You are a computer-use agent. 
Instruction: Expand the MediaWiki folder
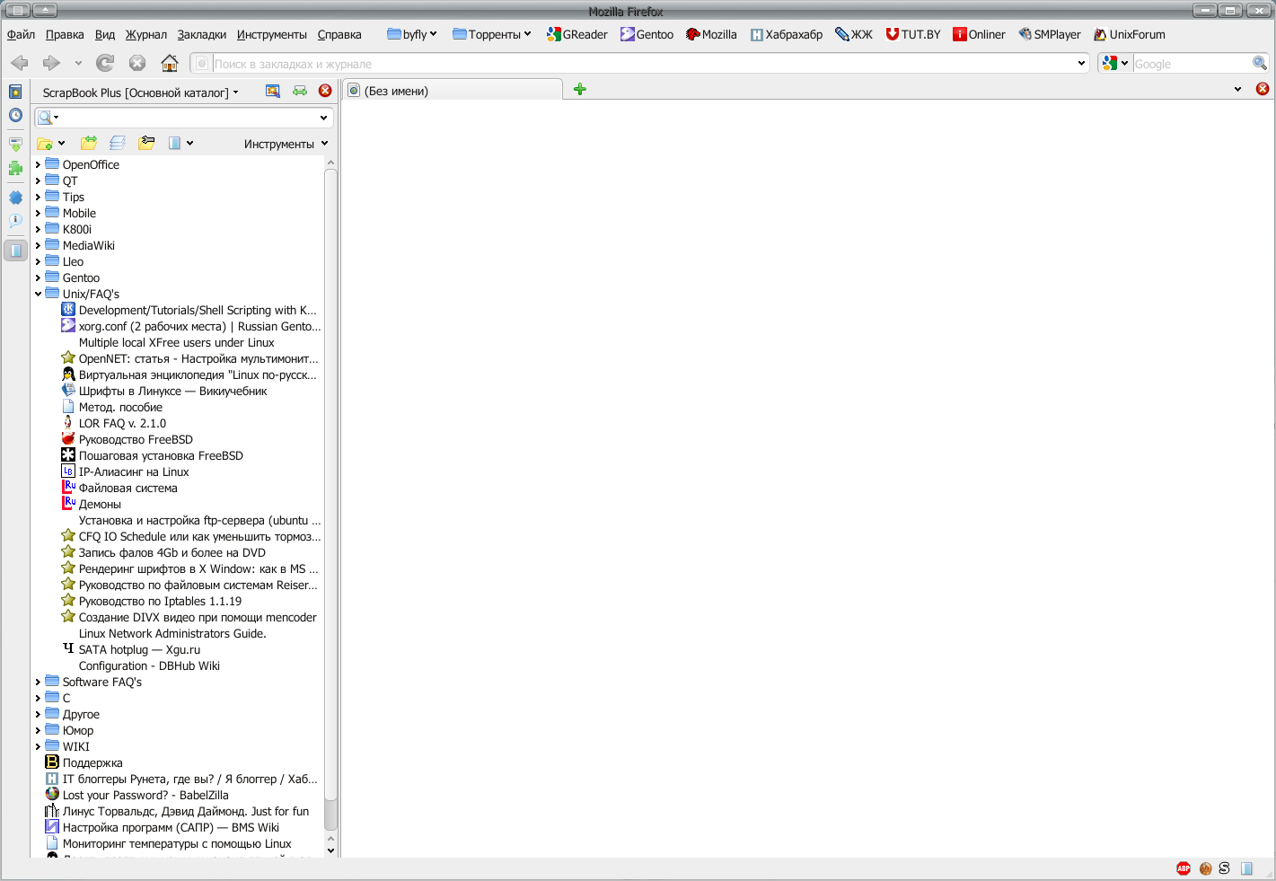(38, 246)
